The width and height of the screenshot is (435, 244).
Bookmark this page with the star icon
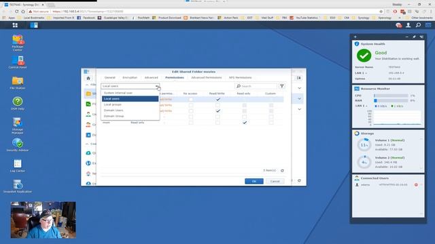pyautogui.click(x=381, y=12)
